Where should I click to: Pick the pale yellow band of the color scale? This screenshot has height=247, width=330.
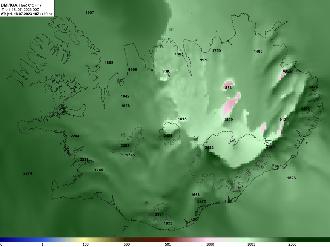tap(84, 240)
